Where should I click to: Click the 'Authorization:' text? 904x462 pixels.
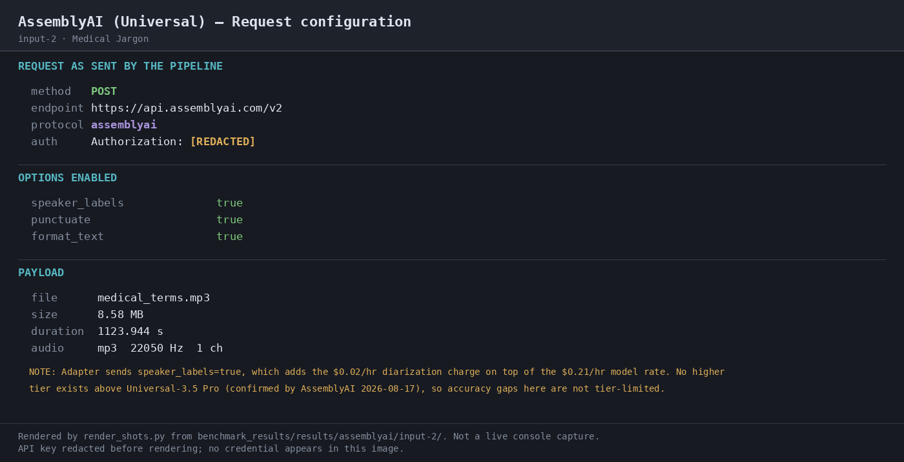(x=137, y=142)
